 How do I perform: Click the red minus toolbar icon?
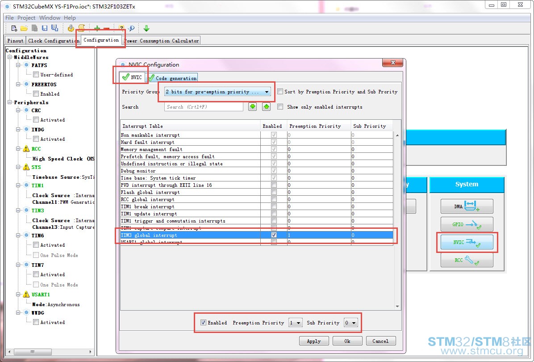click(107, 28)
